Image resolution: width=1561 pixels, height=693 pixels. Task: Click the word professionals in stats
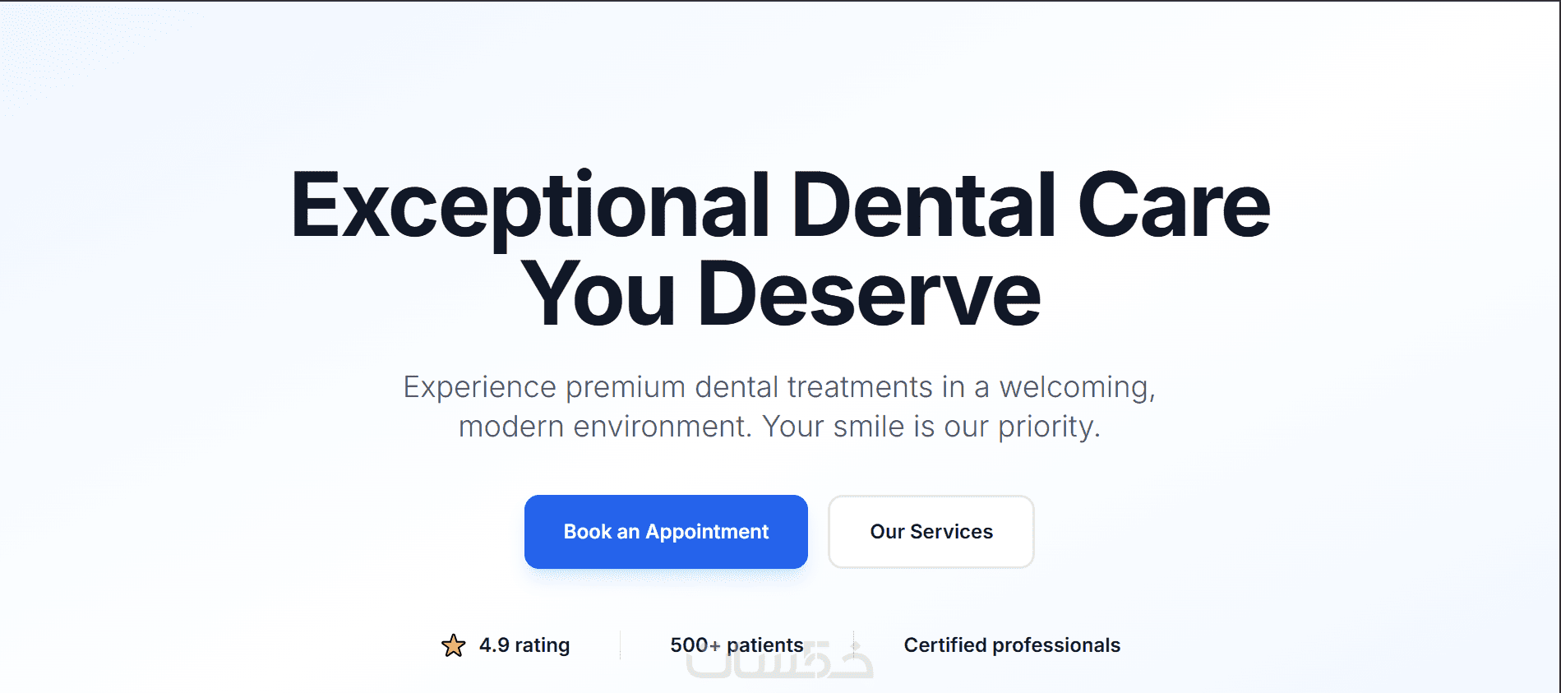pyautogui.click(x=1056, y=645)
